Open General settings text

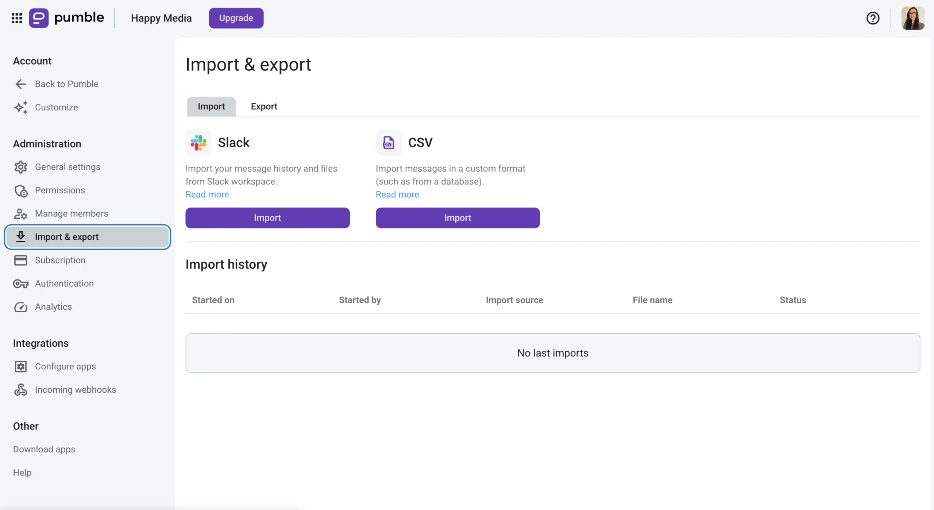click(x=67, y=167)
